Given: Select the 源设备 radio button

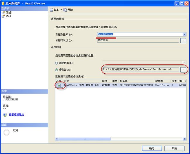Looking at the screenshot, I should [x=56, y=70].
